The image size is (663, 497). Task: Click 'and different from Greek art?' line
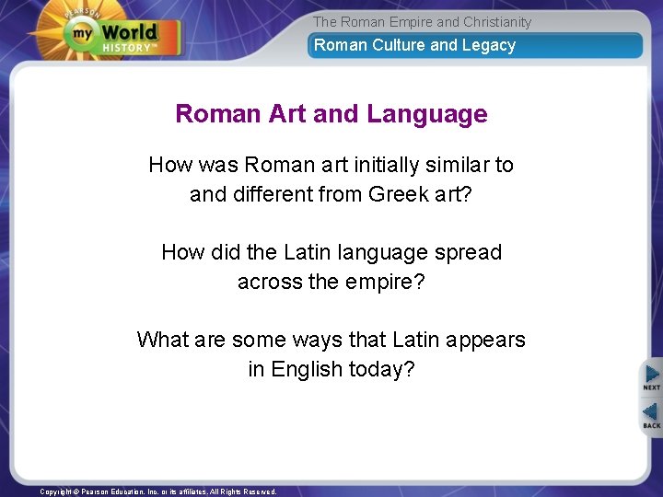[x=331, y=194]
